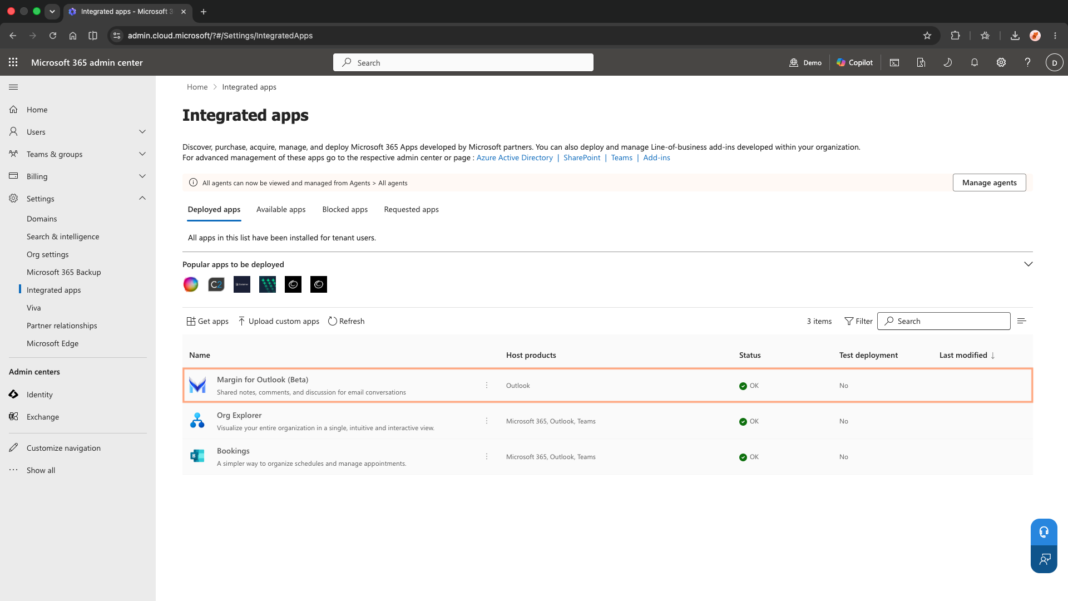Select the C2 popular app icon
This screenshot has width=1068, height=601.
click(x=216, y=284)
